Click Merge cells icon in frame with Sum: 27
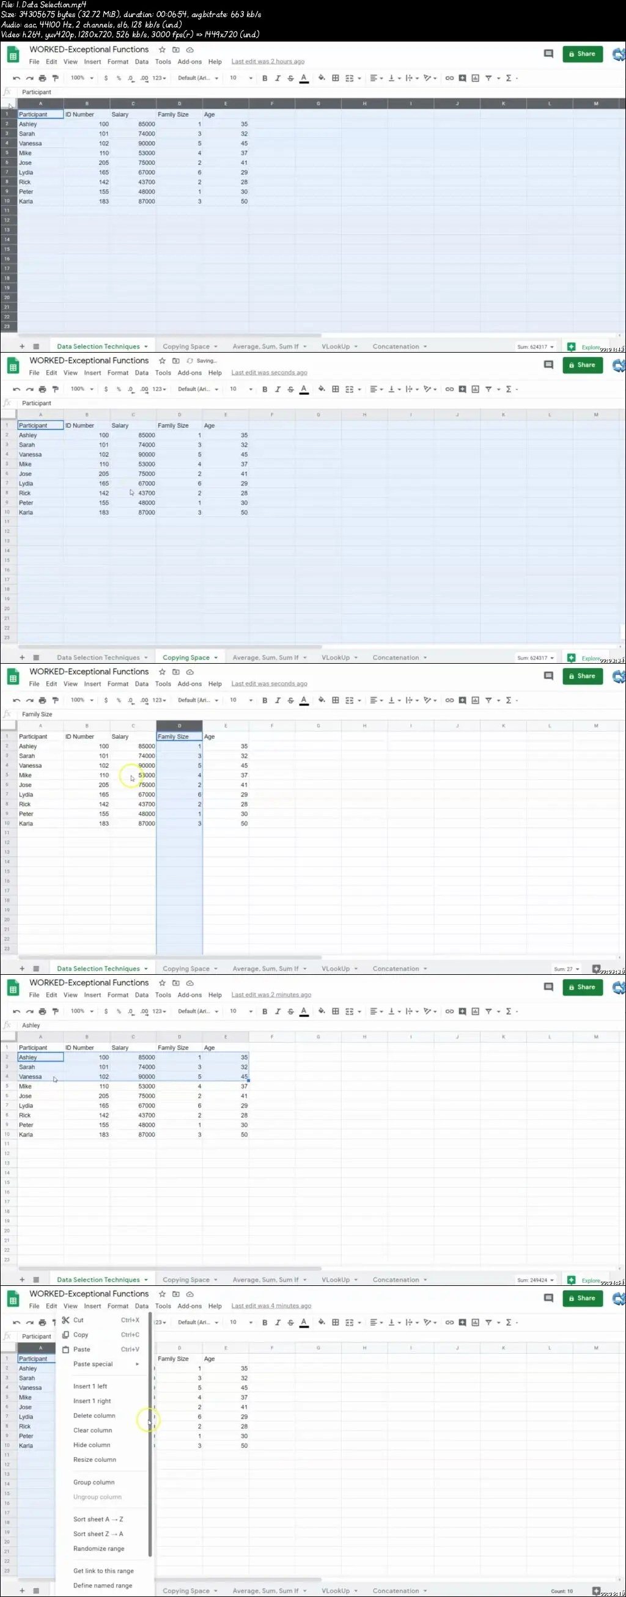Image resolution: width=626 pixels, height=1597 pixels. point(349,700)
